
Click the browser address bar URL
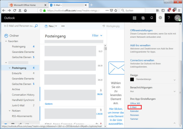[x=74, y=11]
